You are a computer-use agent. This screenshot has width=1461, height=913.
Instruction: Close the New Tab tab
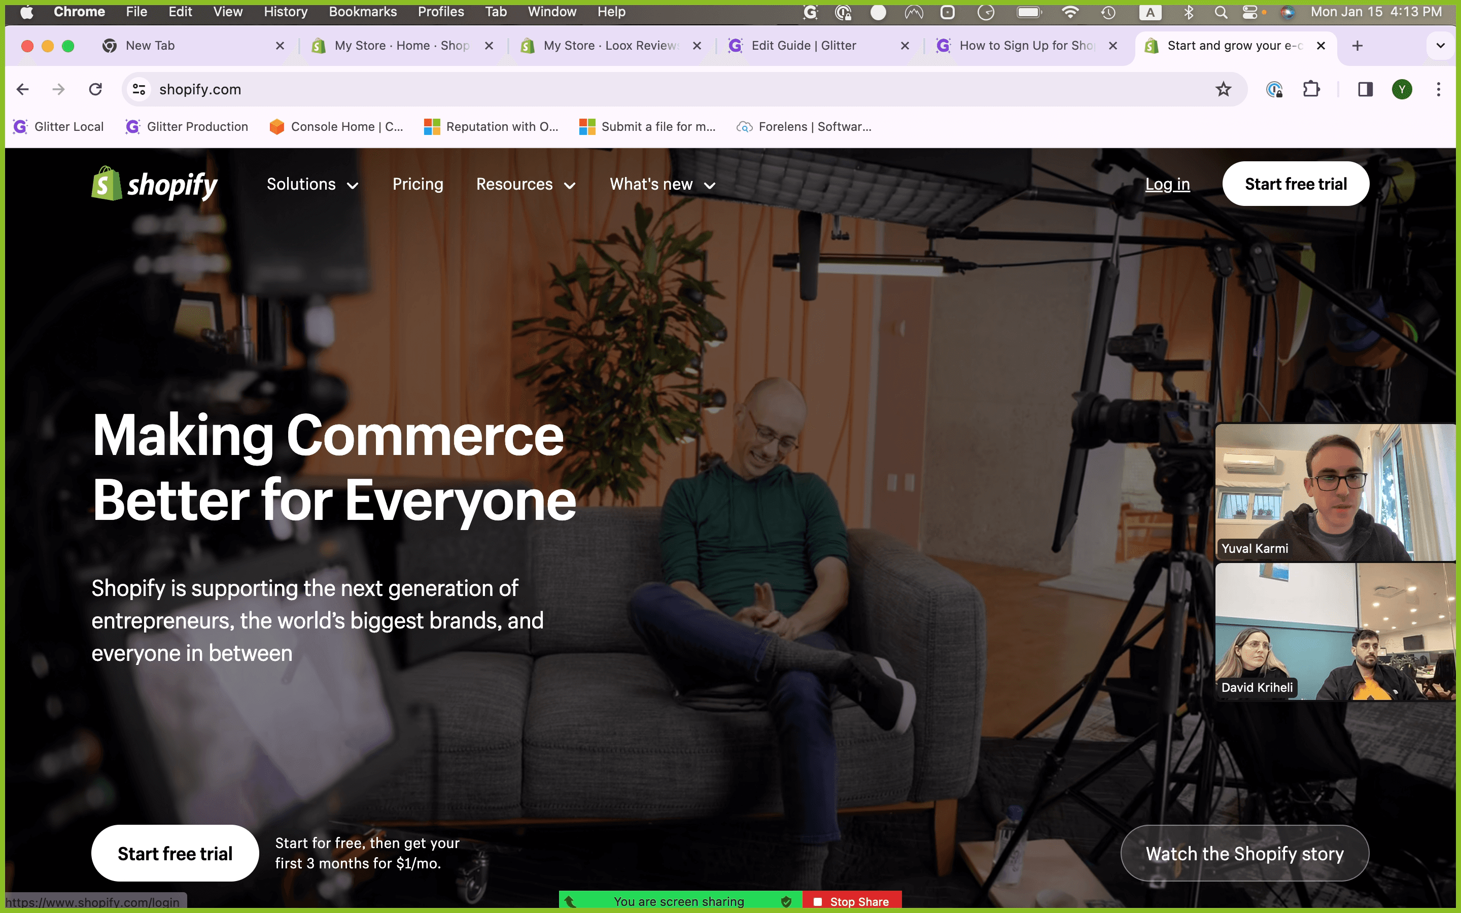280,46
